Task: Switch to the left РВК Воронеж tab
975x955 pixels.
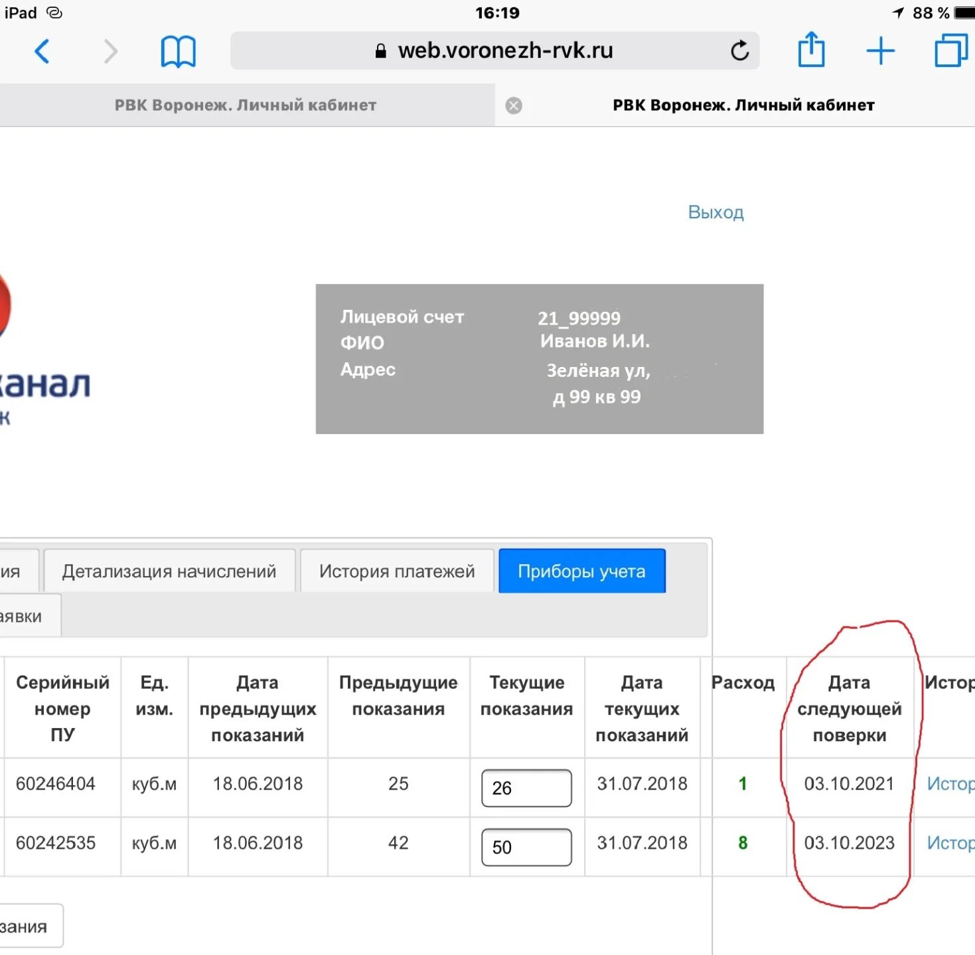Action: [x=246, y=105]
